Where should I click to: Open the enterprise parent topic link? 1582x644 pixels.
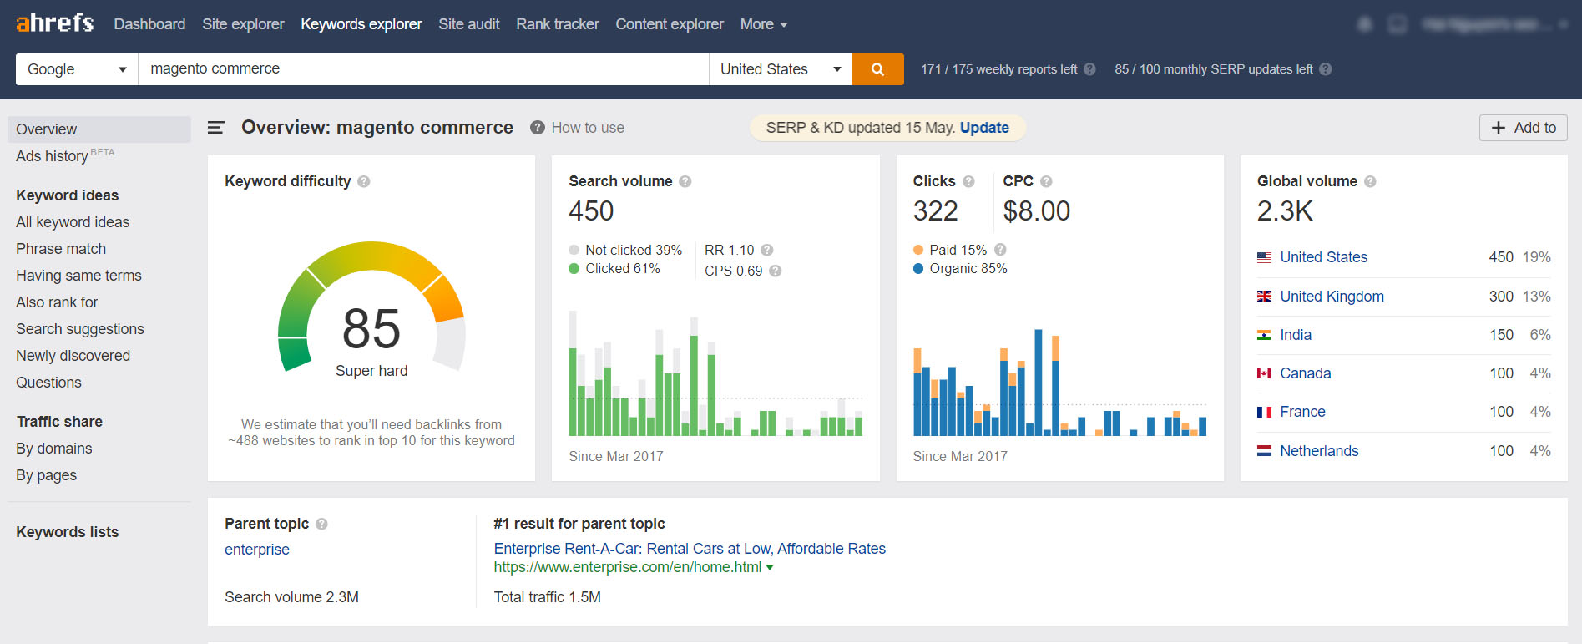click(x=257, y=550)
